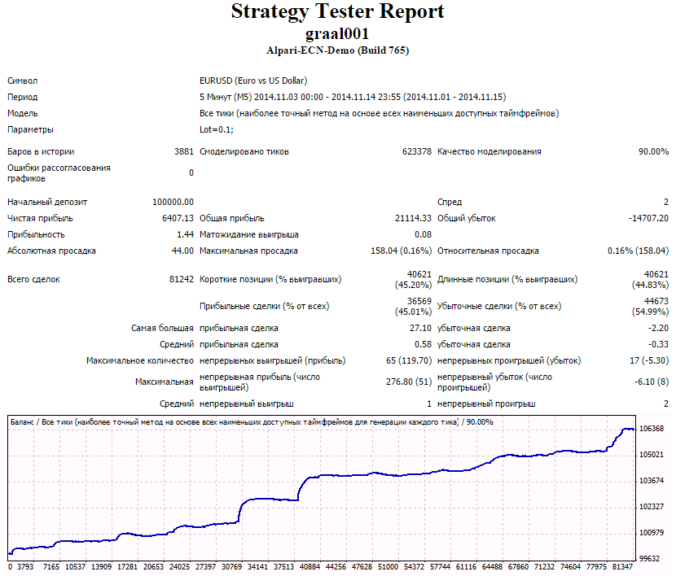The width and height of the screenshot is (676, 576).
Task: Click the modelled ticks value 623378
Action: (x=416, y=151)
